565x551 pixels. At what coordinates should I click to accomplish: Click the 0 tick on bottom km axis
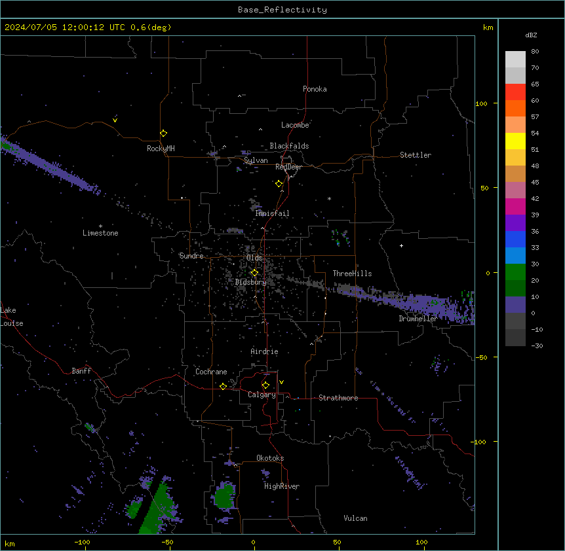[253, 542]
